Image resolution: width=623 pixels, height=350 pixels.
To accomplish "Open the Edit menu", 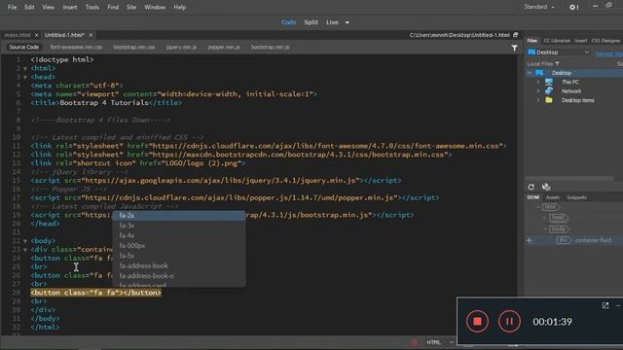I will click(x=29, y=7).
